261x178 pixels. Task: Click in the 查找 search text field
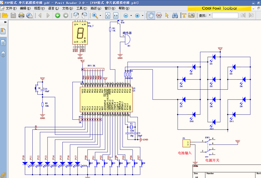click(x=225, y=15)
